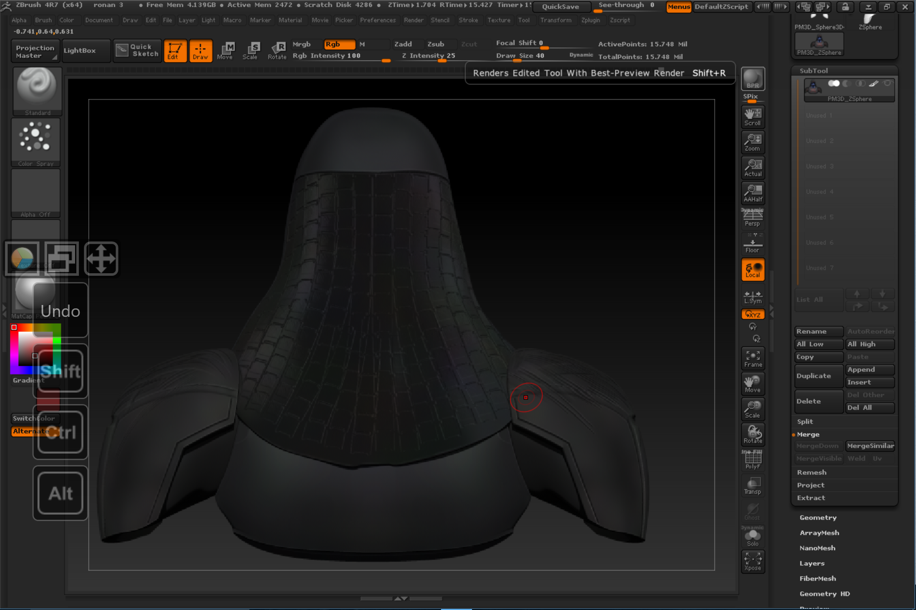The image size is (916, 610).
Task: Click the QuickSave button
Action: (x=561, y=7)
